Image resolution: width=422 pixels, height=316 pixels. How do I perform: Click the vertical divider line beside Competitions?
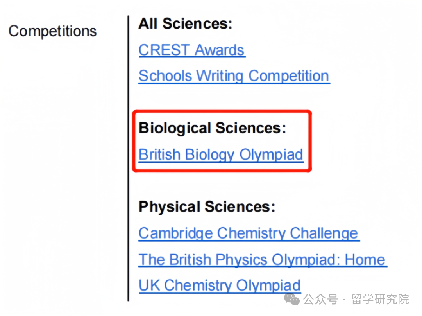click(129, 158)
